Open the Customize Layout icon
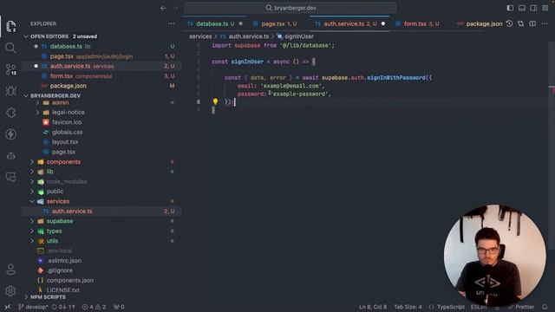555x312 pixels. coord(545,8)
